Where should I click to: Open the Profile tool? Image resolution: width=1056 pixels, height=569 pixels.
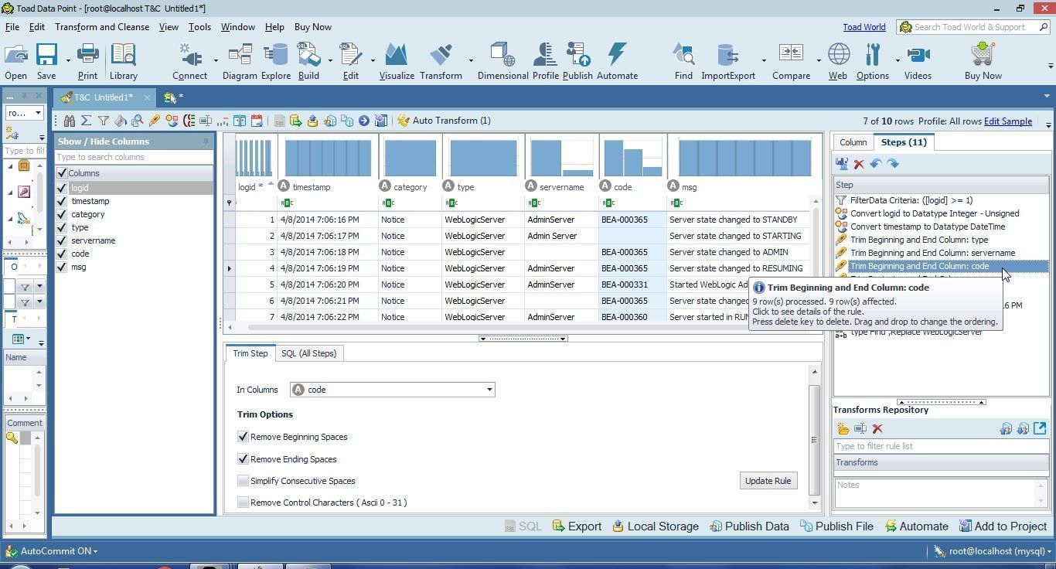pos(545,62)
